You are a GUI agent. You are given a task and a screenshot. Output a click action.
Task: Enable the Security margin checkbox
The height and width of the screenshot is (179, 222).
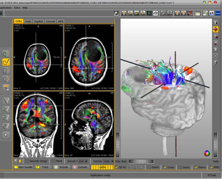pyautogui.click(x=27, y=161)
